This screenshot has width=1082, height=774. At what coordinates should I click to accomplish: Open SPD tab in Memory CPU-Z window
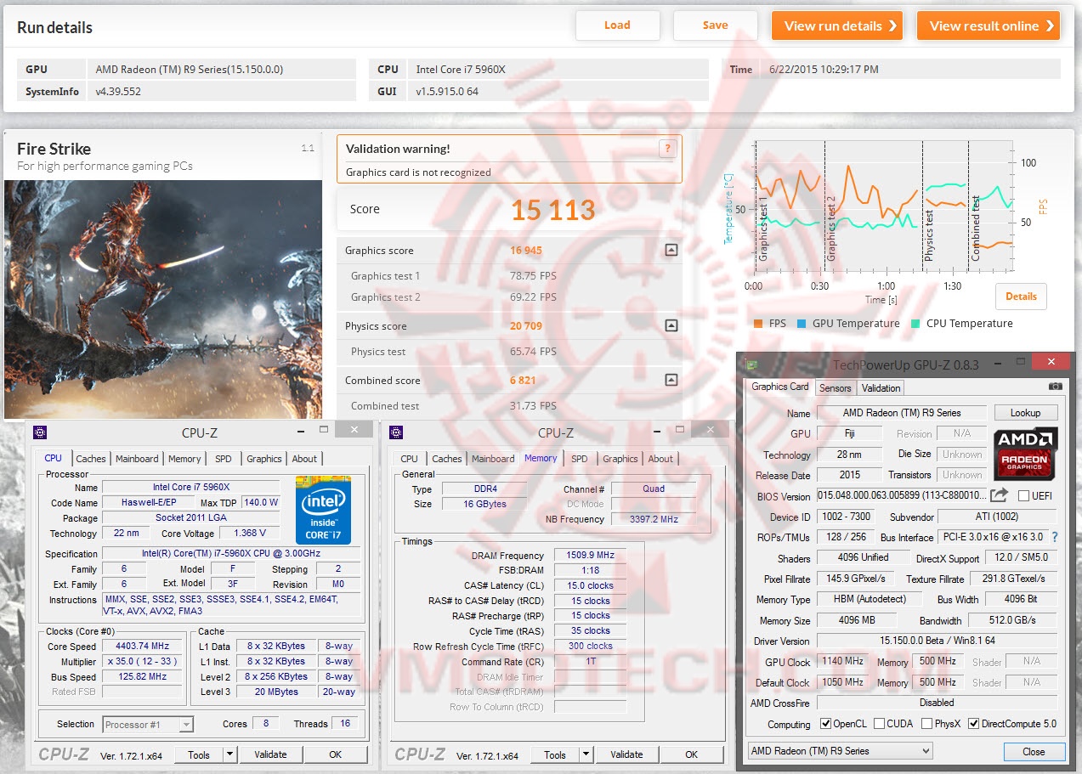click(579, 459)
